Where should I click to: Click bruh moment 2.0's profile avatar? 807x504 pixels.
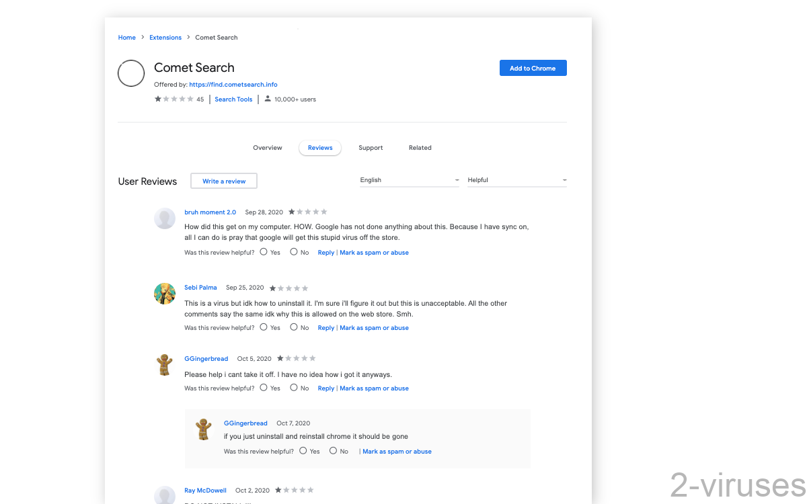pos(165,218)
